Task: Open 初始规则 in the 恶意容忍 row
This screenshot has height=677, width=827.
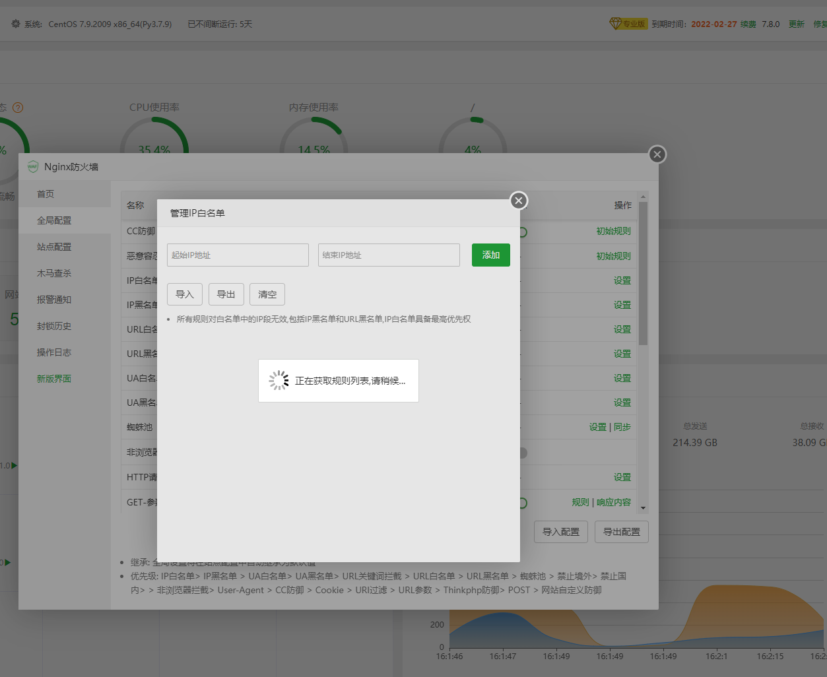Action: pyautogui.click(x=613, y=256)
